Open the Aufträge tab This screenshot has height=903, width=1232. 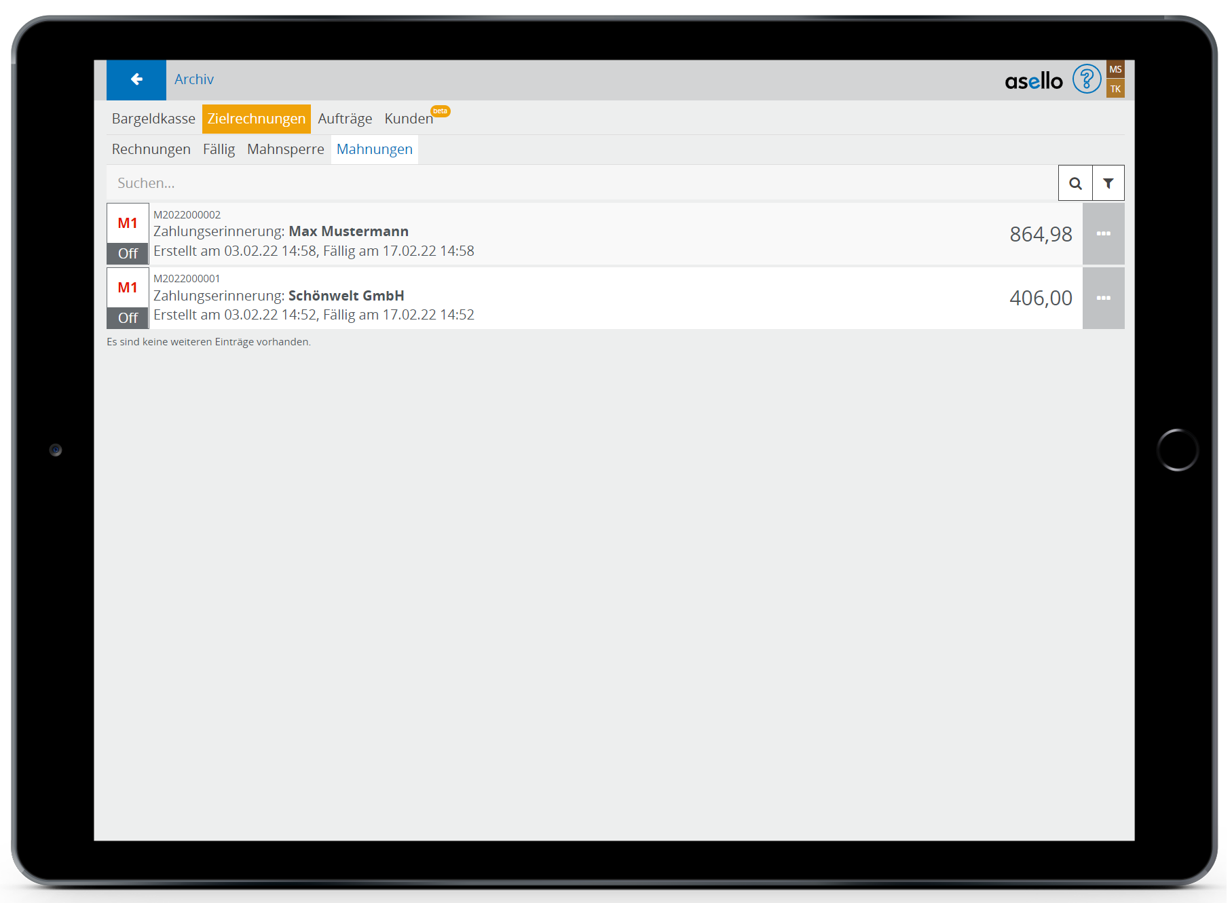(x=345, y=119)
